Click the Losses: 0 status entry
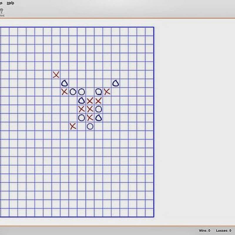Viewport: 235px width, 235px height. point(224,231)
